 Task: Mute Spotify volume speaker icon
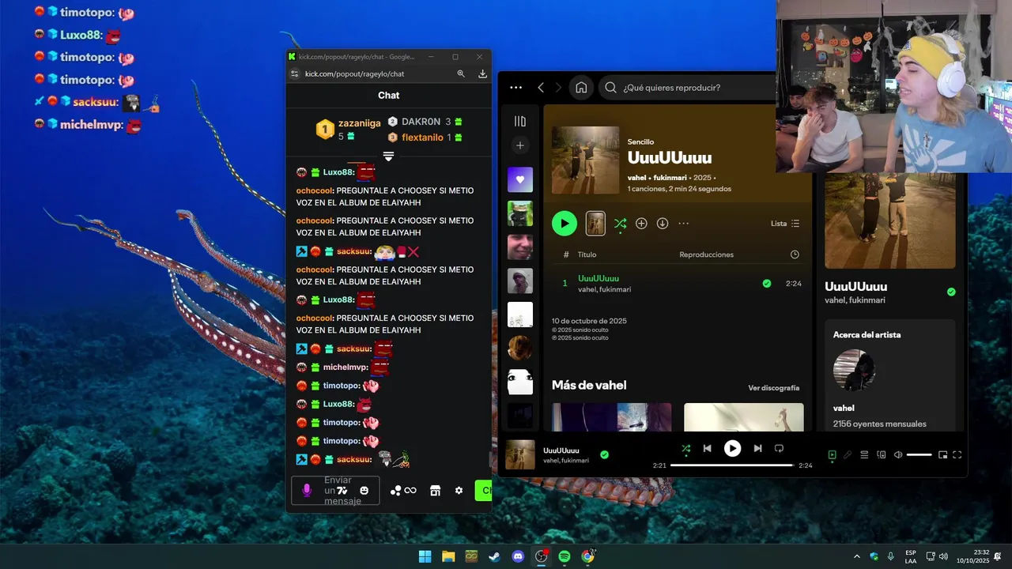(898, 454)
